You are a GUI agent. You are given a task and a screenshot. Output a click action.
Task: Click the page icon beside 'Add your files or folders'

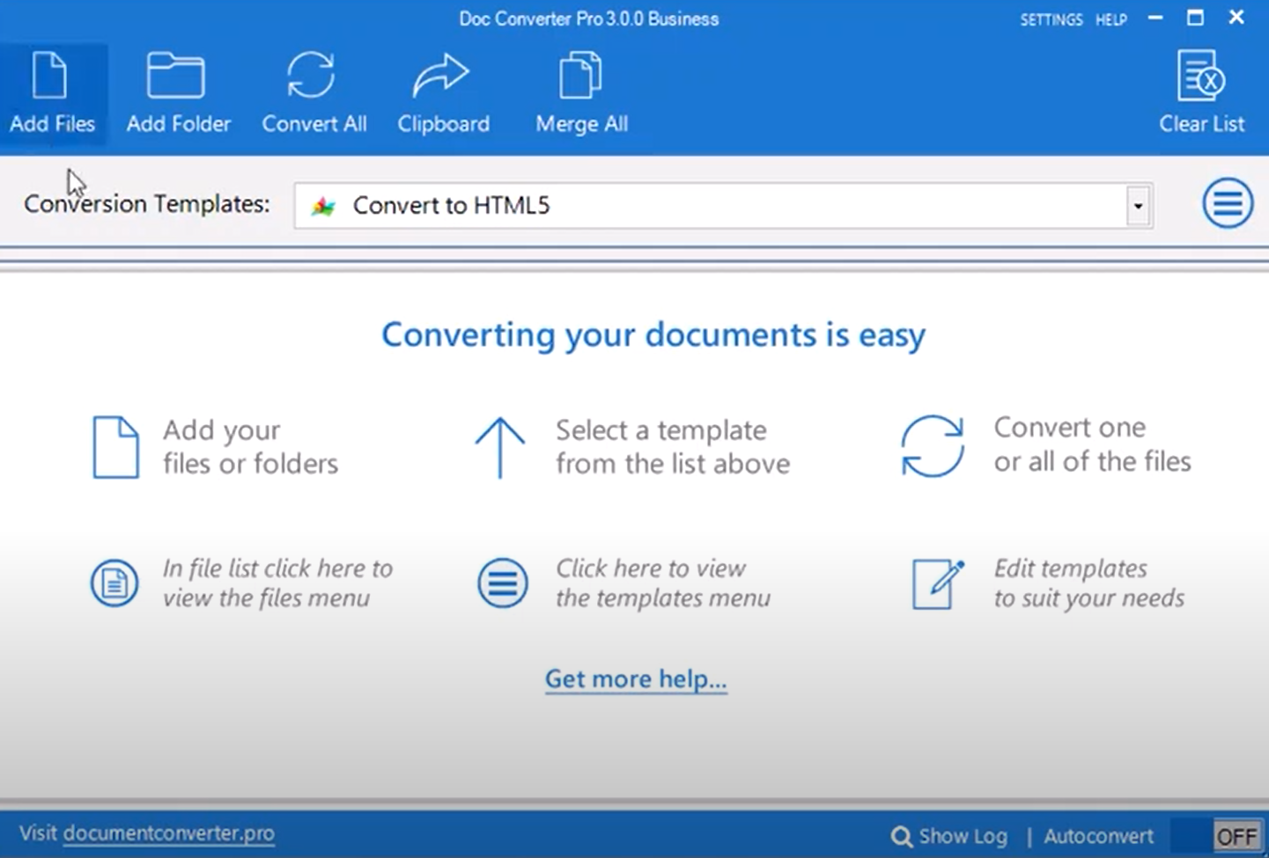(115, 447)
